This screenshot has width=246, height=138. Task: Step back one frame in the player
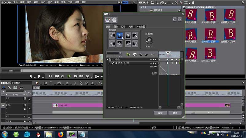pyautogui.click(x=62, y=76)
